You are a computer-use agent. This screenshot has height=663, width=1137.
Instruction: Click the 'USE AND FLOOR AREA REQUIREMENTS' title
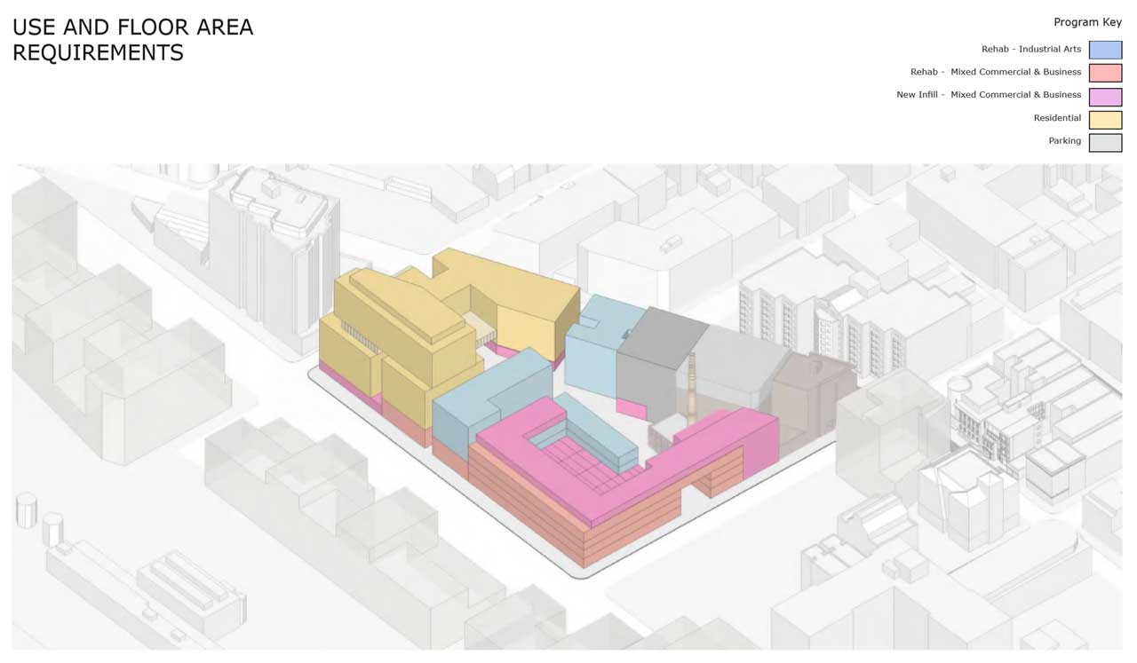tap(133, 40)
